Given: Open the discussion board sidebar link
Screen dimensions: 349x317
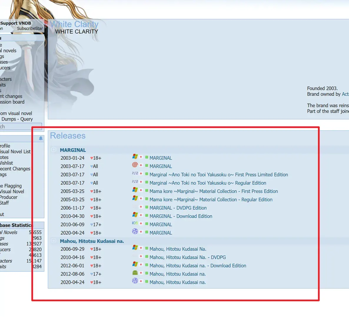Looking at the screenshot, I should click(12, 102).
